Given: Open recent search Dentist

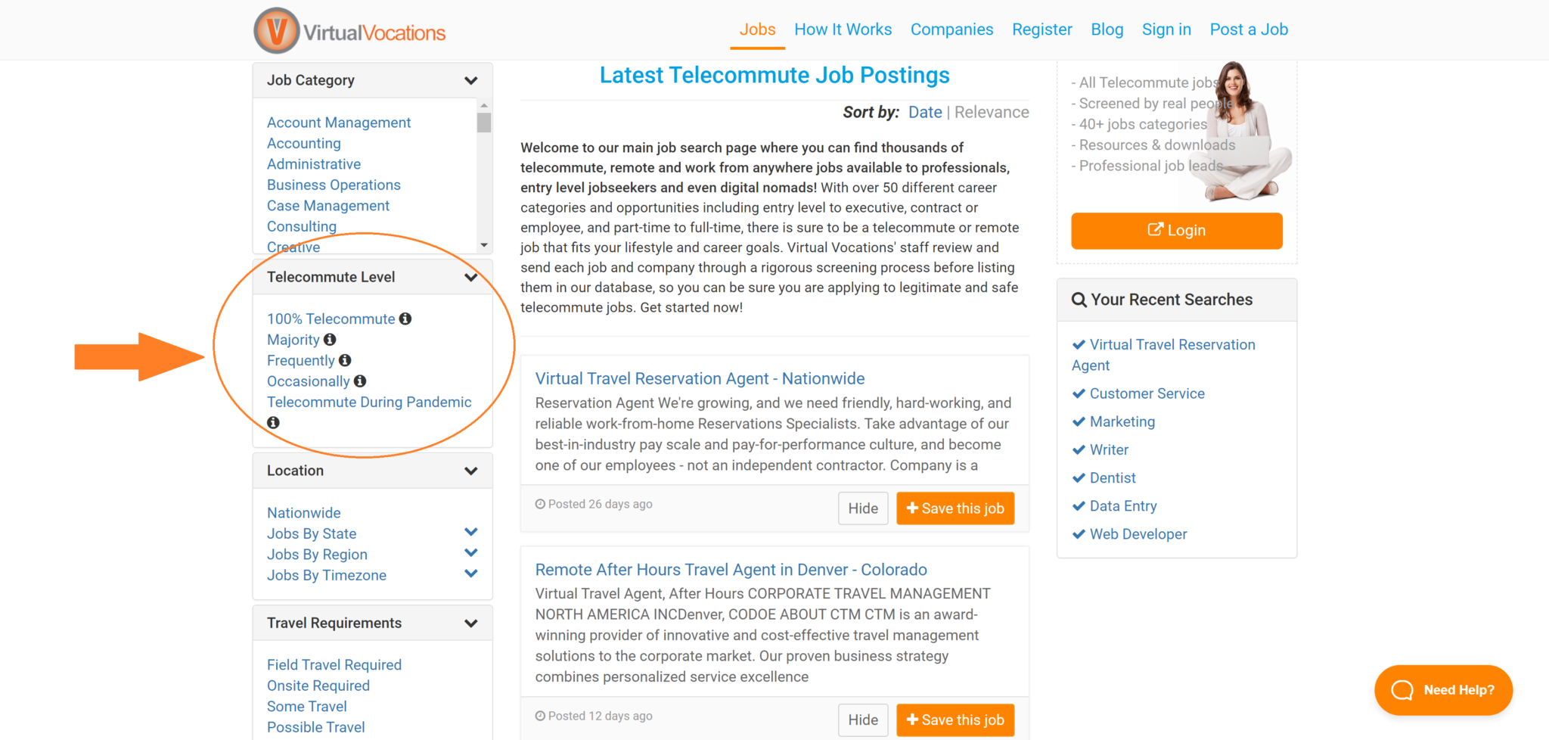Looking at the screenshot, I should (1113, 477).
